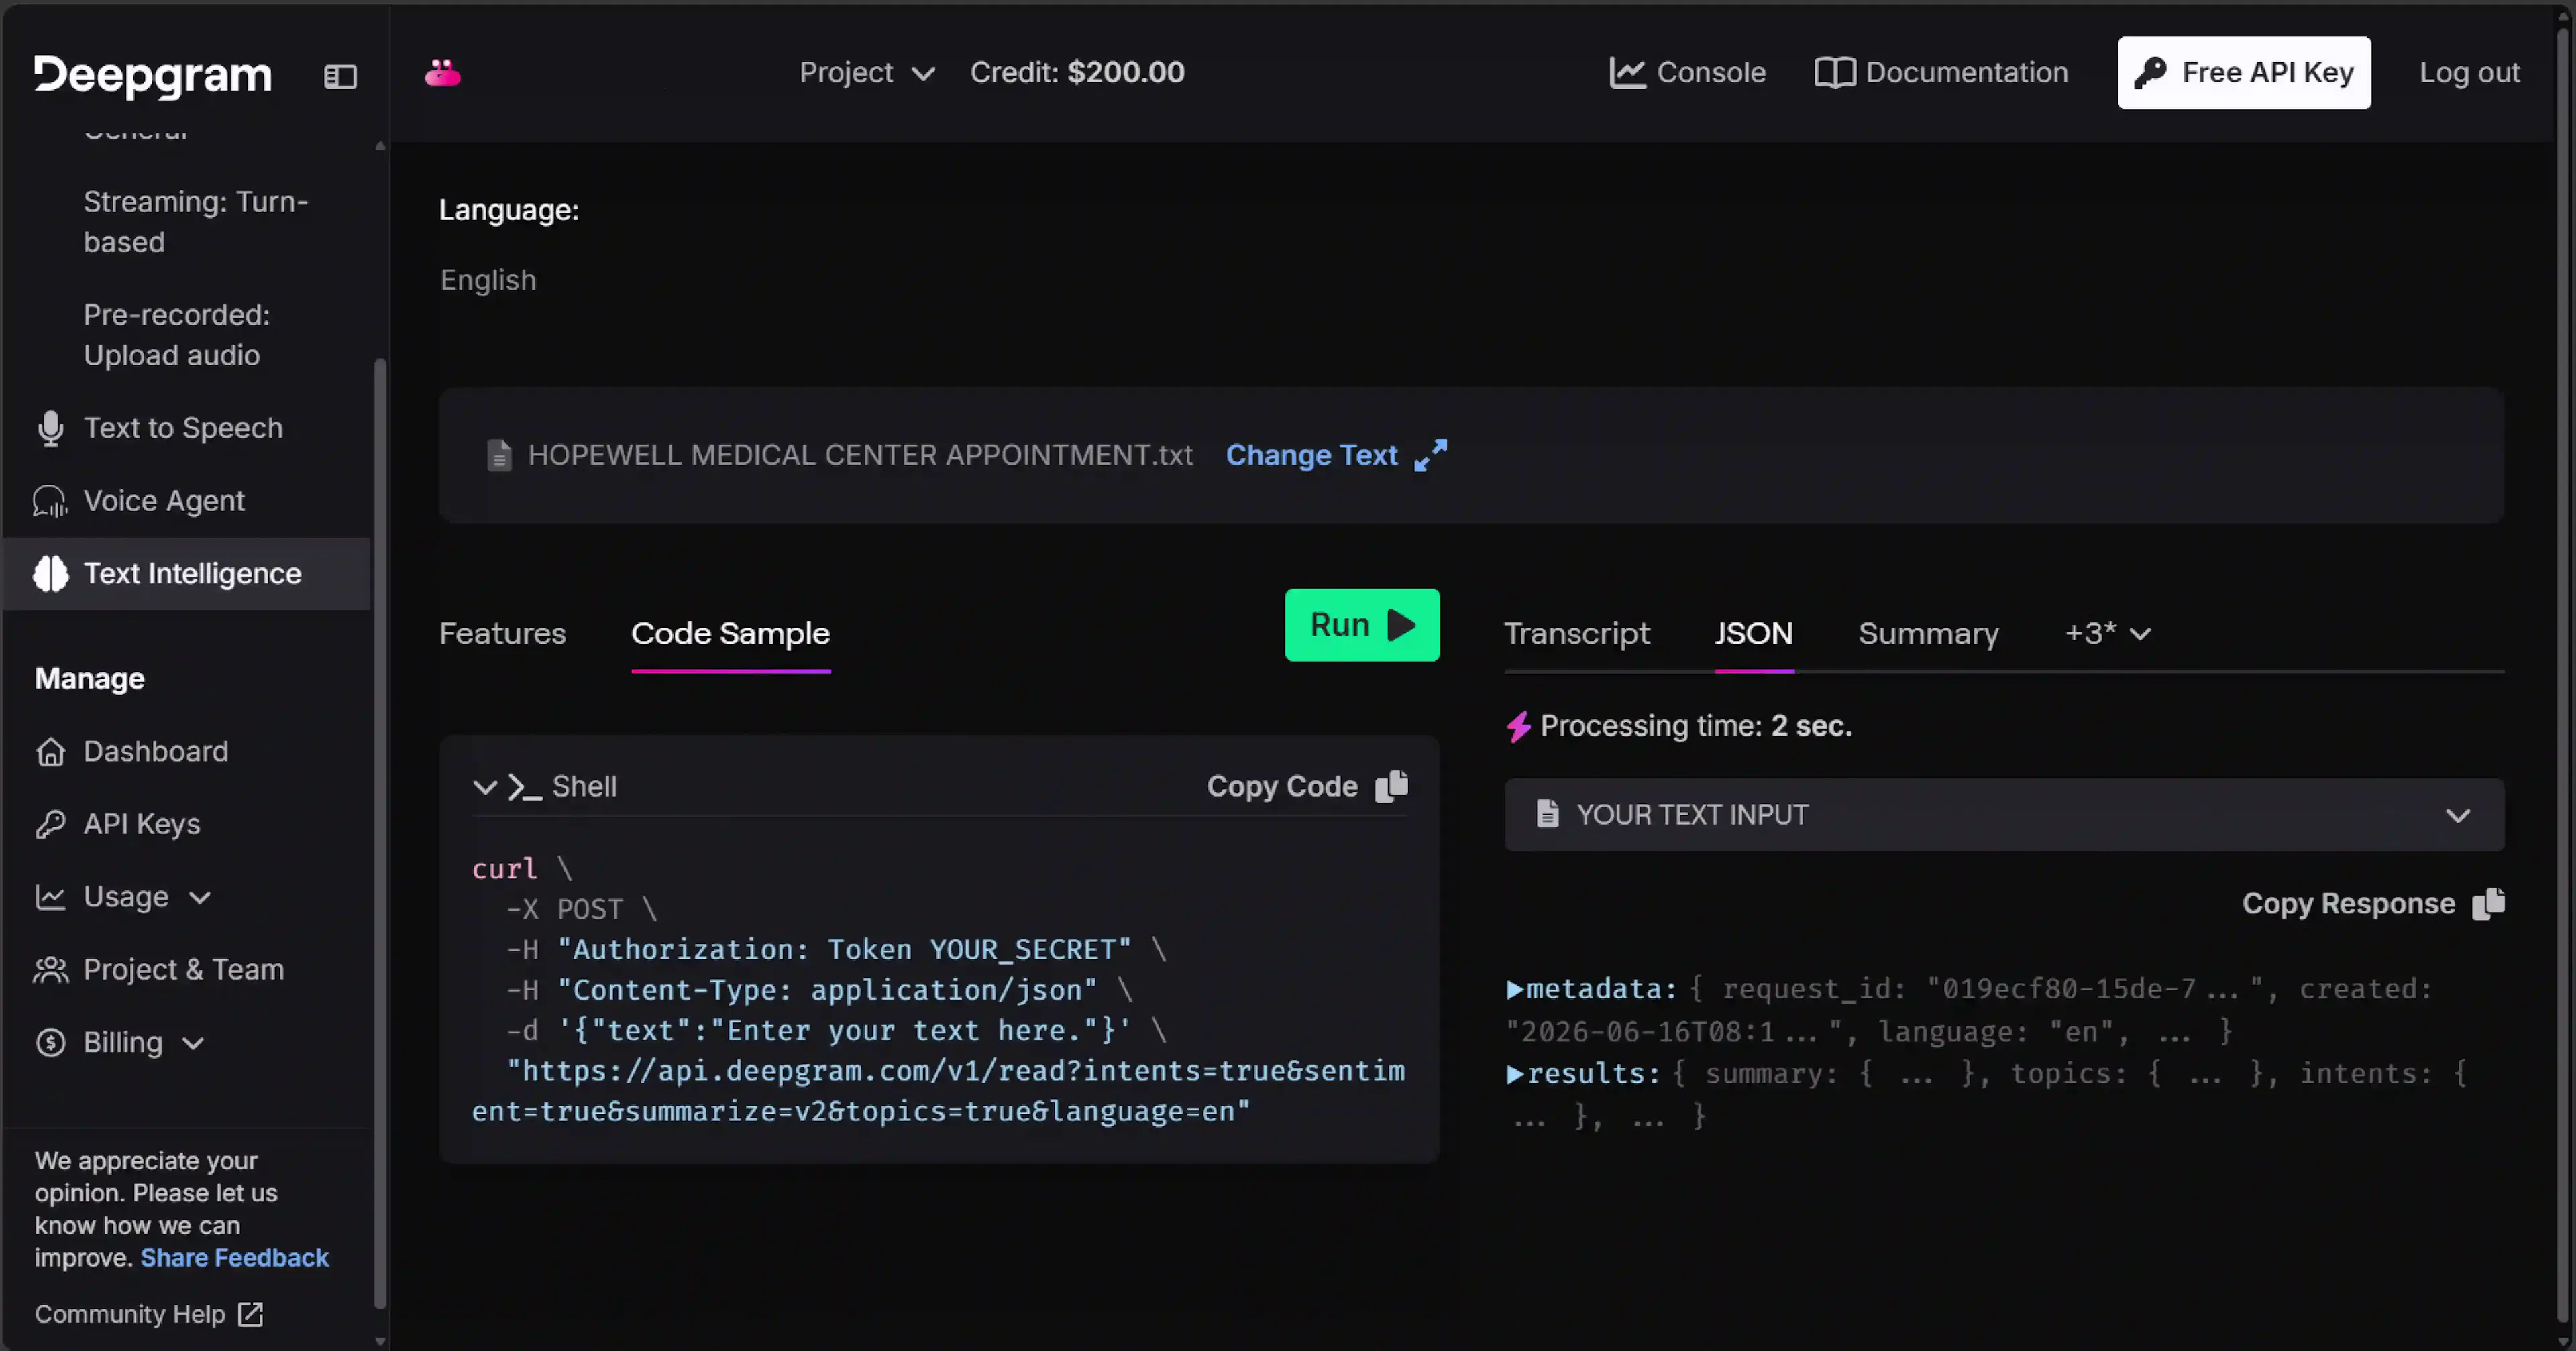Viewport: 2576px width, 1351px height.
Task: Open the API Keys page in the sidebar
Action: point(142,825)
